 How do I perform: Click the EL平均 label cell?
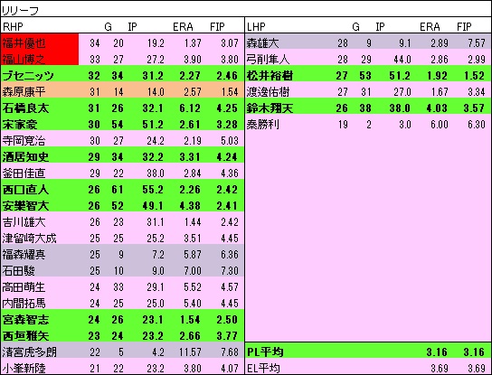(263, 368)
